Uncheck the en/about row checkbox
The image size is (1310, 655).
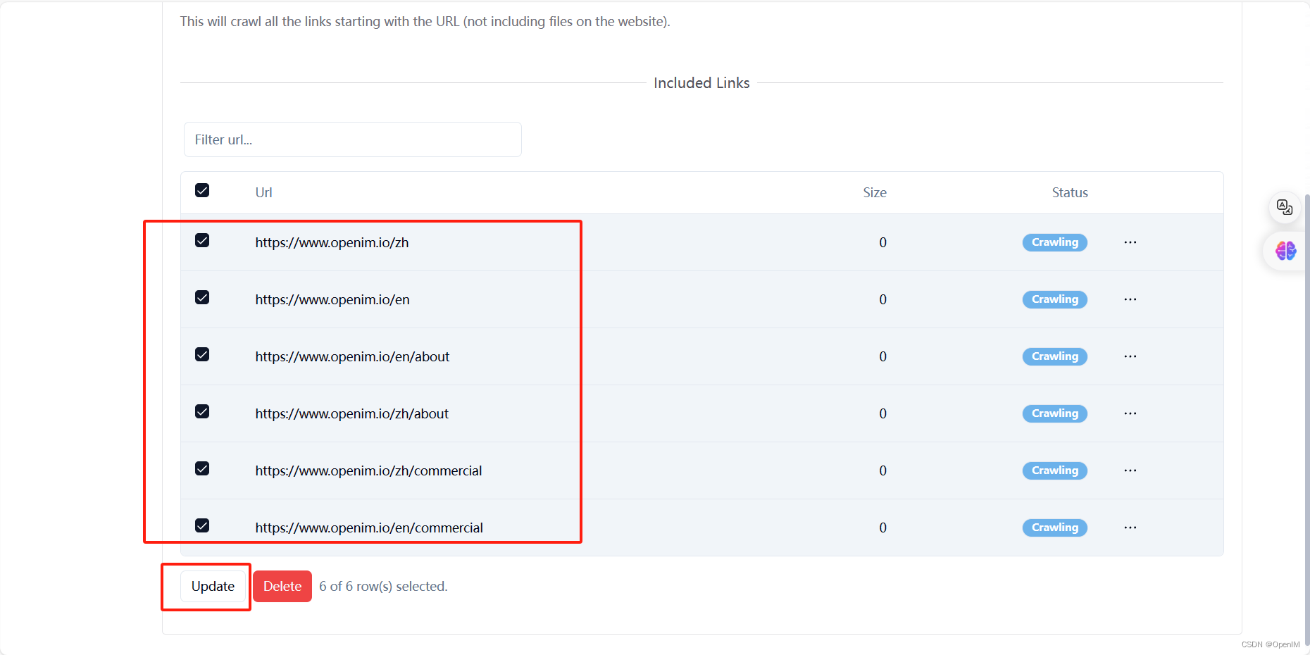pyautogui.click(x=202, y=354)
